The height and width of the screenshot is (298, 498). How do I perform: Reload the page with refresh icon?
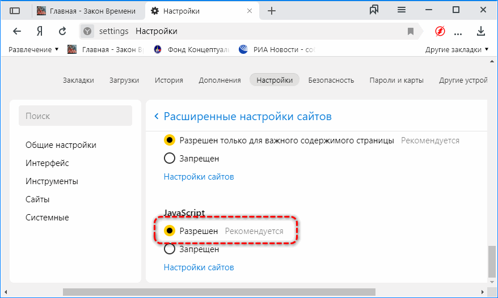coord(63,31)
